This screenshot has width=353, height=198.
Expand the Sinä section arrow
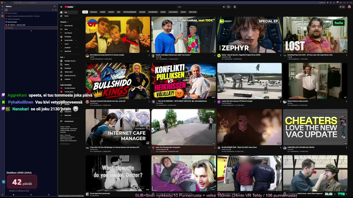(x=65, y=57)
